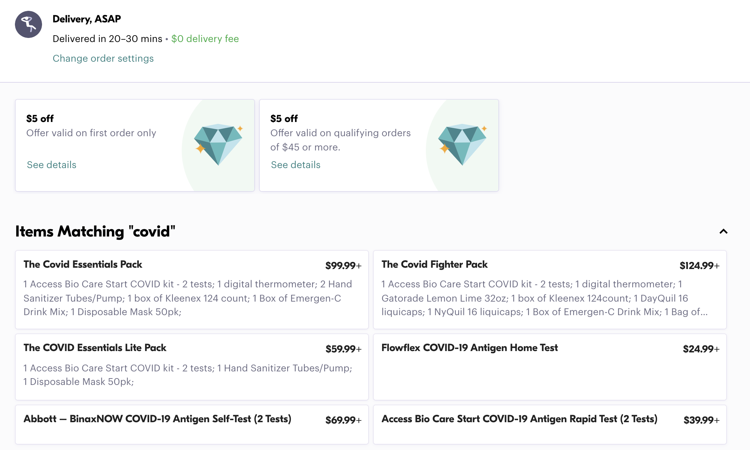See details for first order $5 off
The image size is (750, 450).
52,165
